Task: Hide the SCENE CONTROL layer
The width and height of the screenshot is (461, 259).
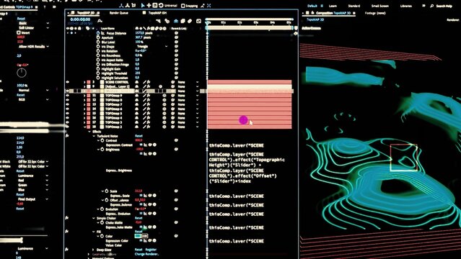Action: click(x=68, y=82)
